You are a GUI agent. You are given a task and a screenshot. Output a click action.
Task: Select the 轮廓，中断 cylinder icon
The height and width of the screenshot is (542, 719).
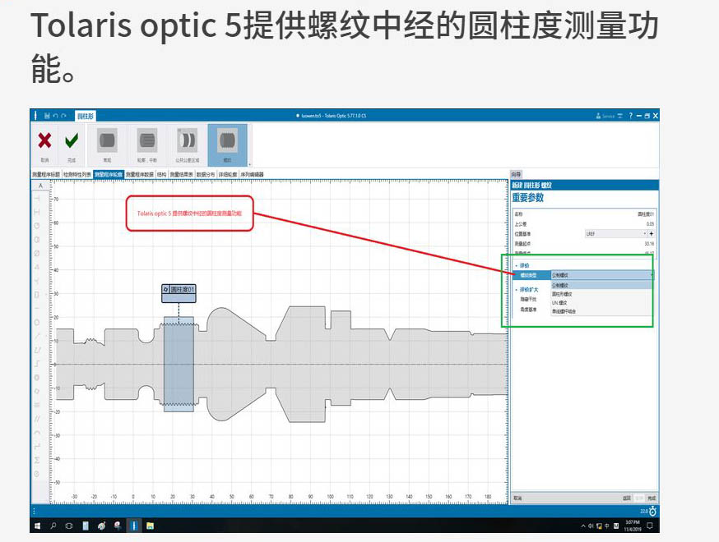147,140
